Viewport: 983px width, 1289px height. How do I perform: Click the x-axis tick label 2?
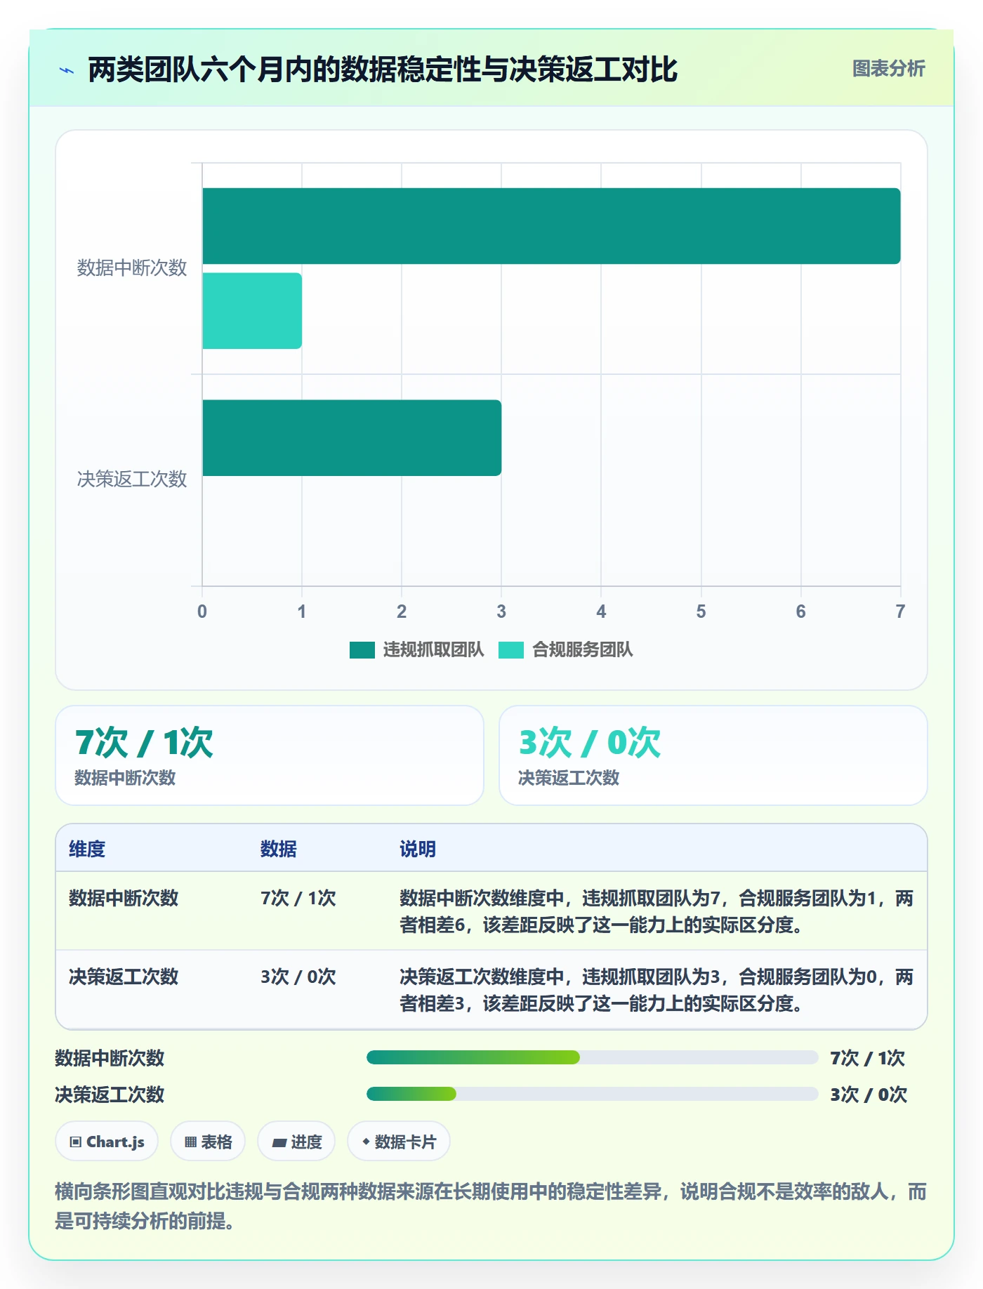402,612
